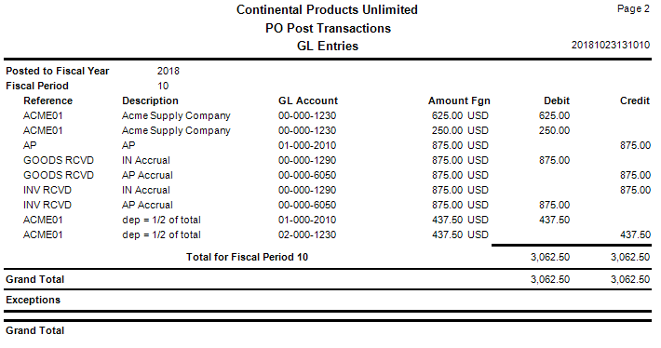Click the Fiscal Year value 2018
Viewport: 661px width, 348px height.
169,71
